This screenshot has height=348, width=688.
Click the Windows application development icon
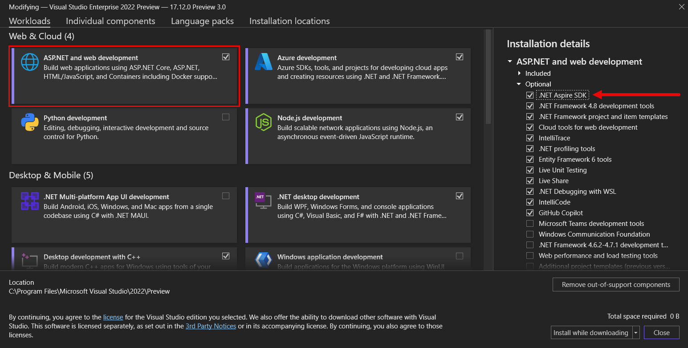pyautogui.click(x=263, y=260)
